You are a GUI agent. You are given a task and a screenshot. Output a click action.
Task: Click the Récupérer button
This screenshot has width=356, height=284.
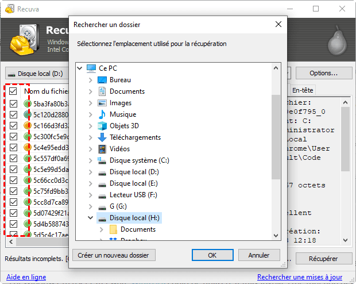(324, 259)
